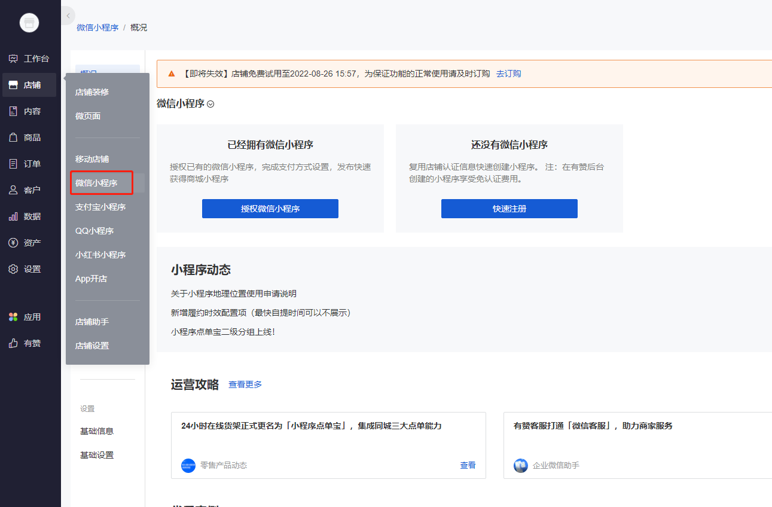
Task: Open the 设置 gear icon
Action: [13, 269]
